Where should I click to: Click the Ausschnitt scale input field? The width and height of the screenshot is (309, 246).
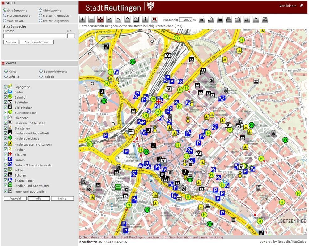(185, 20)
